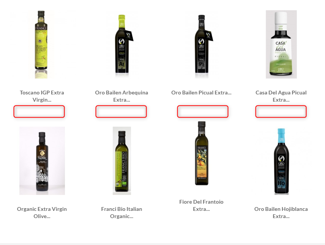Viewport: 325px width, 245px height.
Task: Open the "Oro Bailen Hojiblanca Extra..." product link
Action: (281, 212)
